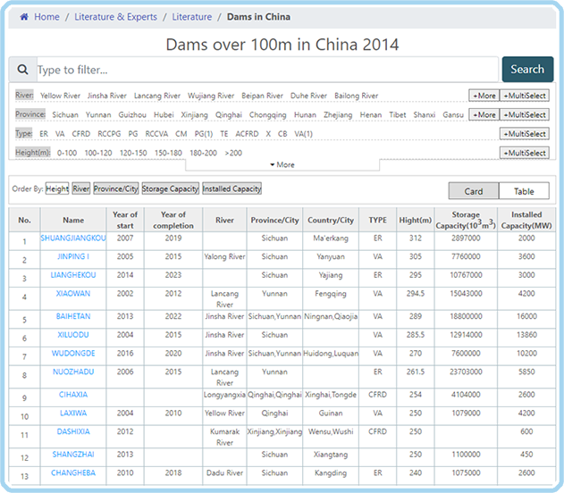Viewport: 564px width, 493px height.
Task: Filter by Sichuan province
Action: coord(65,115)
